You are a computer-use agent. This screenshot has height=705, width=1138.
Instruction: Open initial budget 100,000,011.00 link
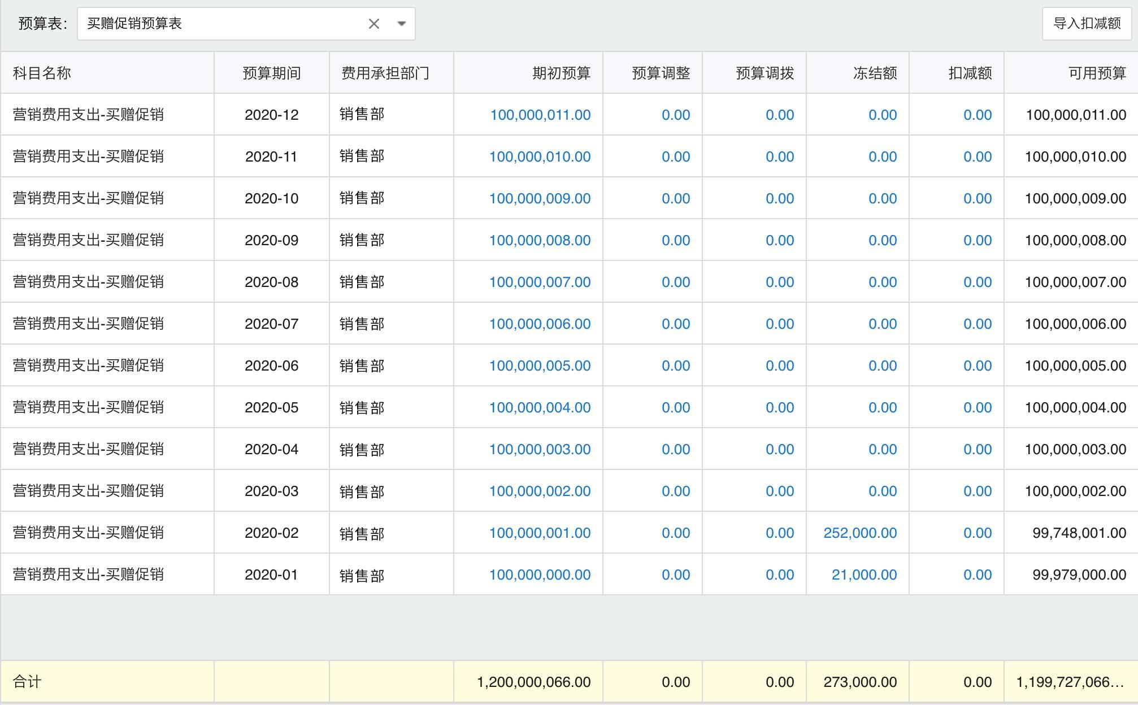540,115
